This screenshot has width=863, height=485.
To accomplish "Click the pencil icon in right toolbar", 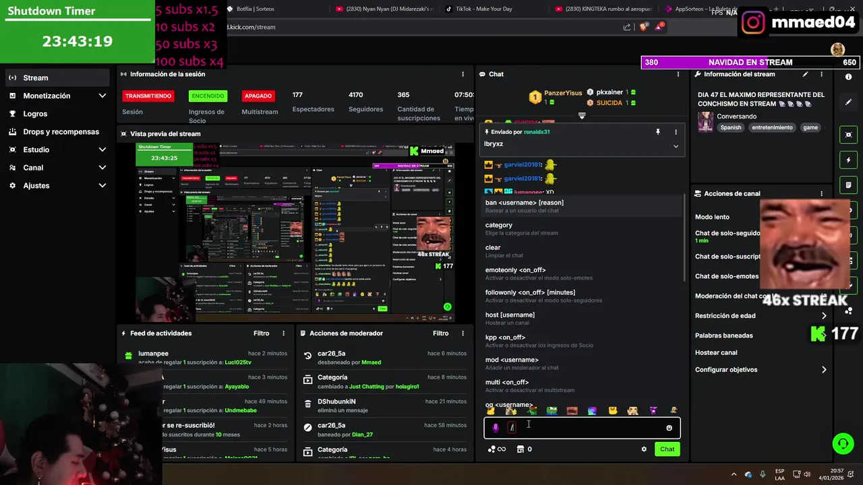I will (849, 102).
